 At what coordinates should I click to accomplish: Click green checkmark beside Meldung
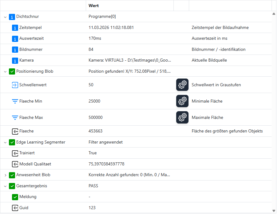point(15,197)
